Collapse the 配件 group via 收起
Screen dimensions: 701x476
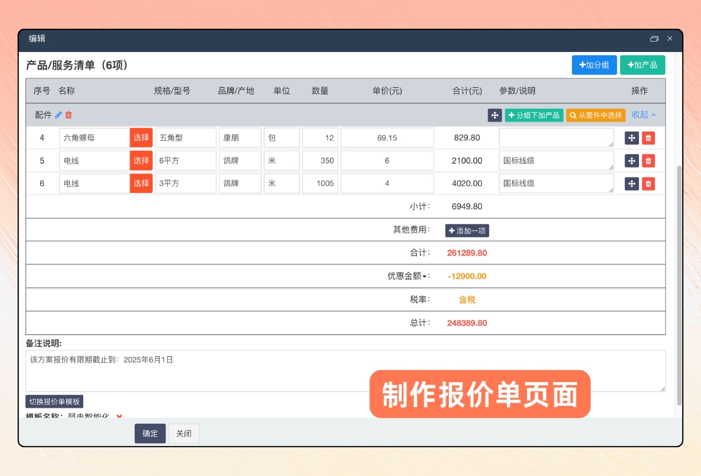click(x=643, y=115)
